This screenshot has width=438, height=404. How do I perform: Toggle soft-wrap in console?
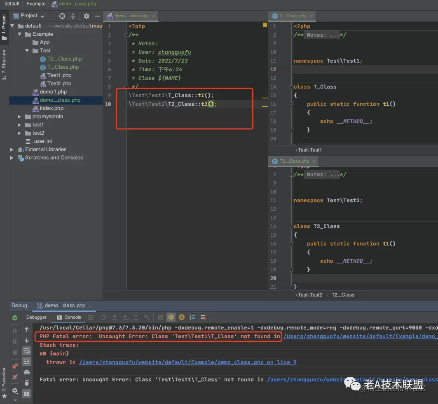click(x=27, y=351)
